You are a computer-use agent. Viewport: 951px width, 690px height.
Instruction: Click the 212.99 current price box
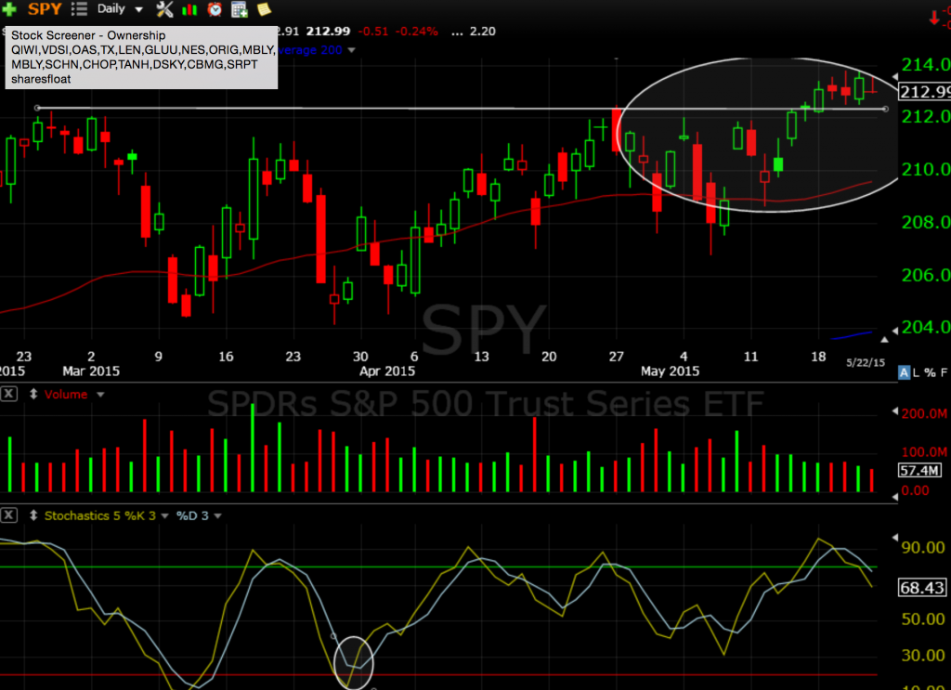[x=924, y=92]
